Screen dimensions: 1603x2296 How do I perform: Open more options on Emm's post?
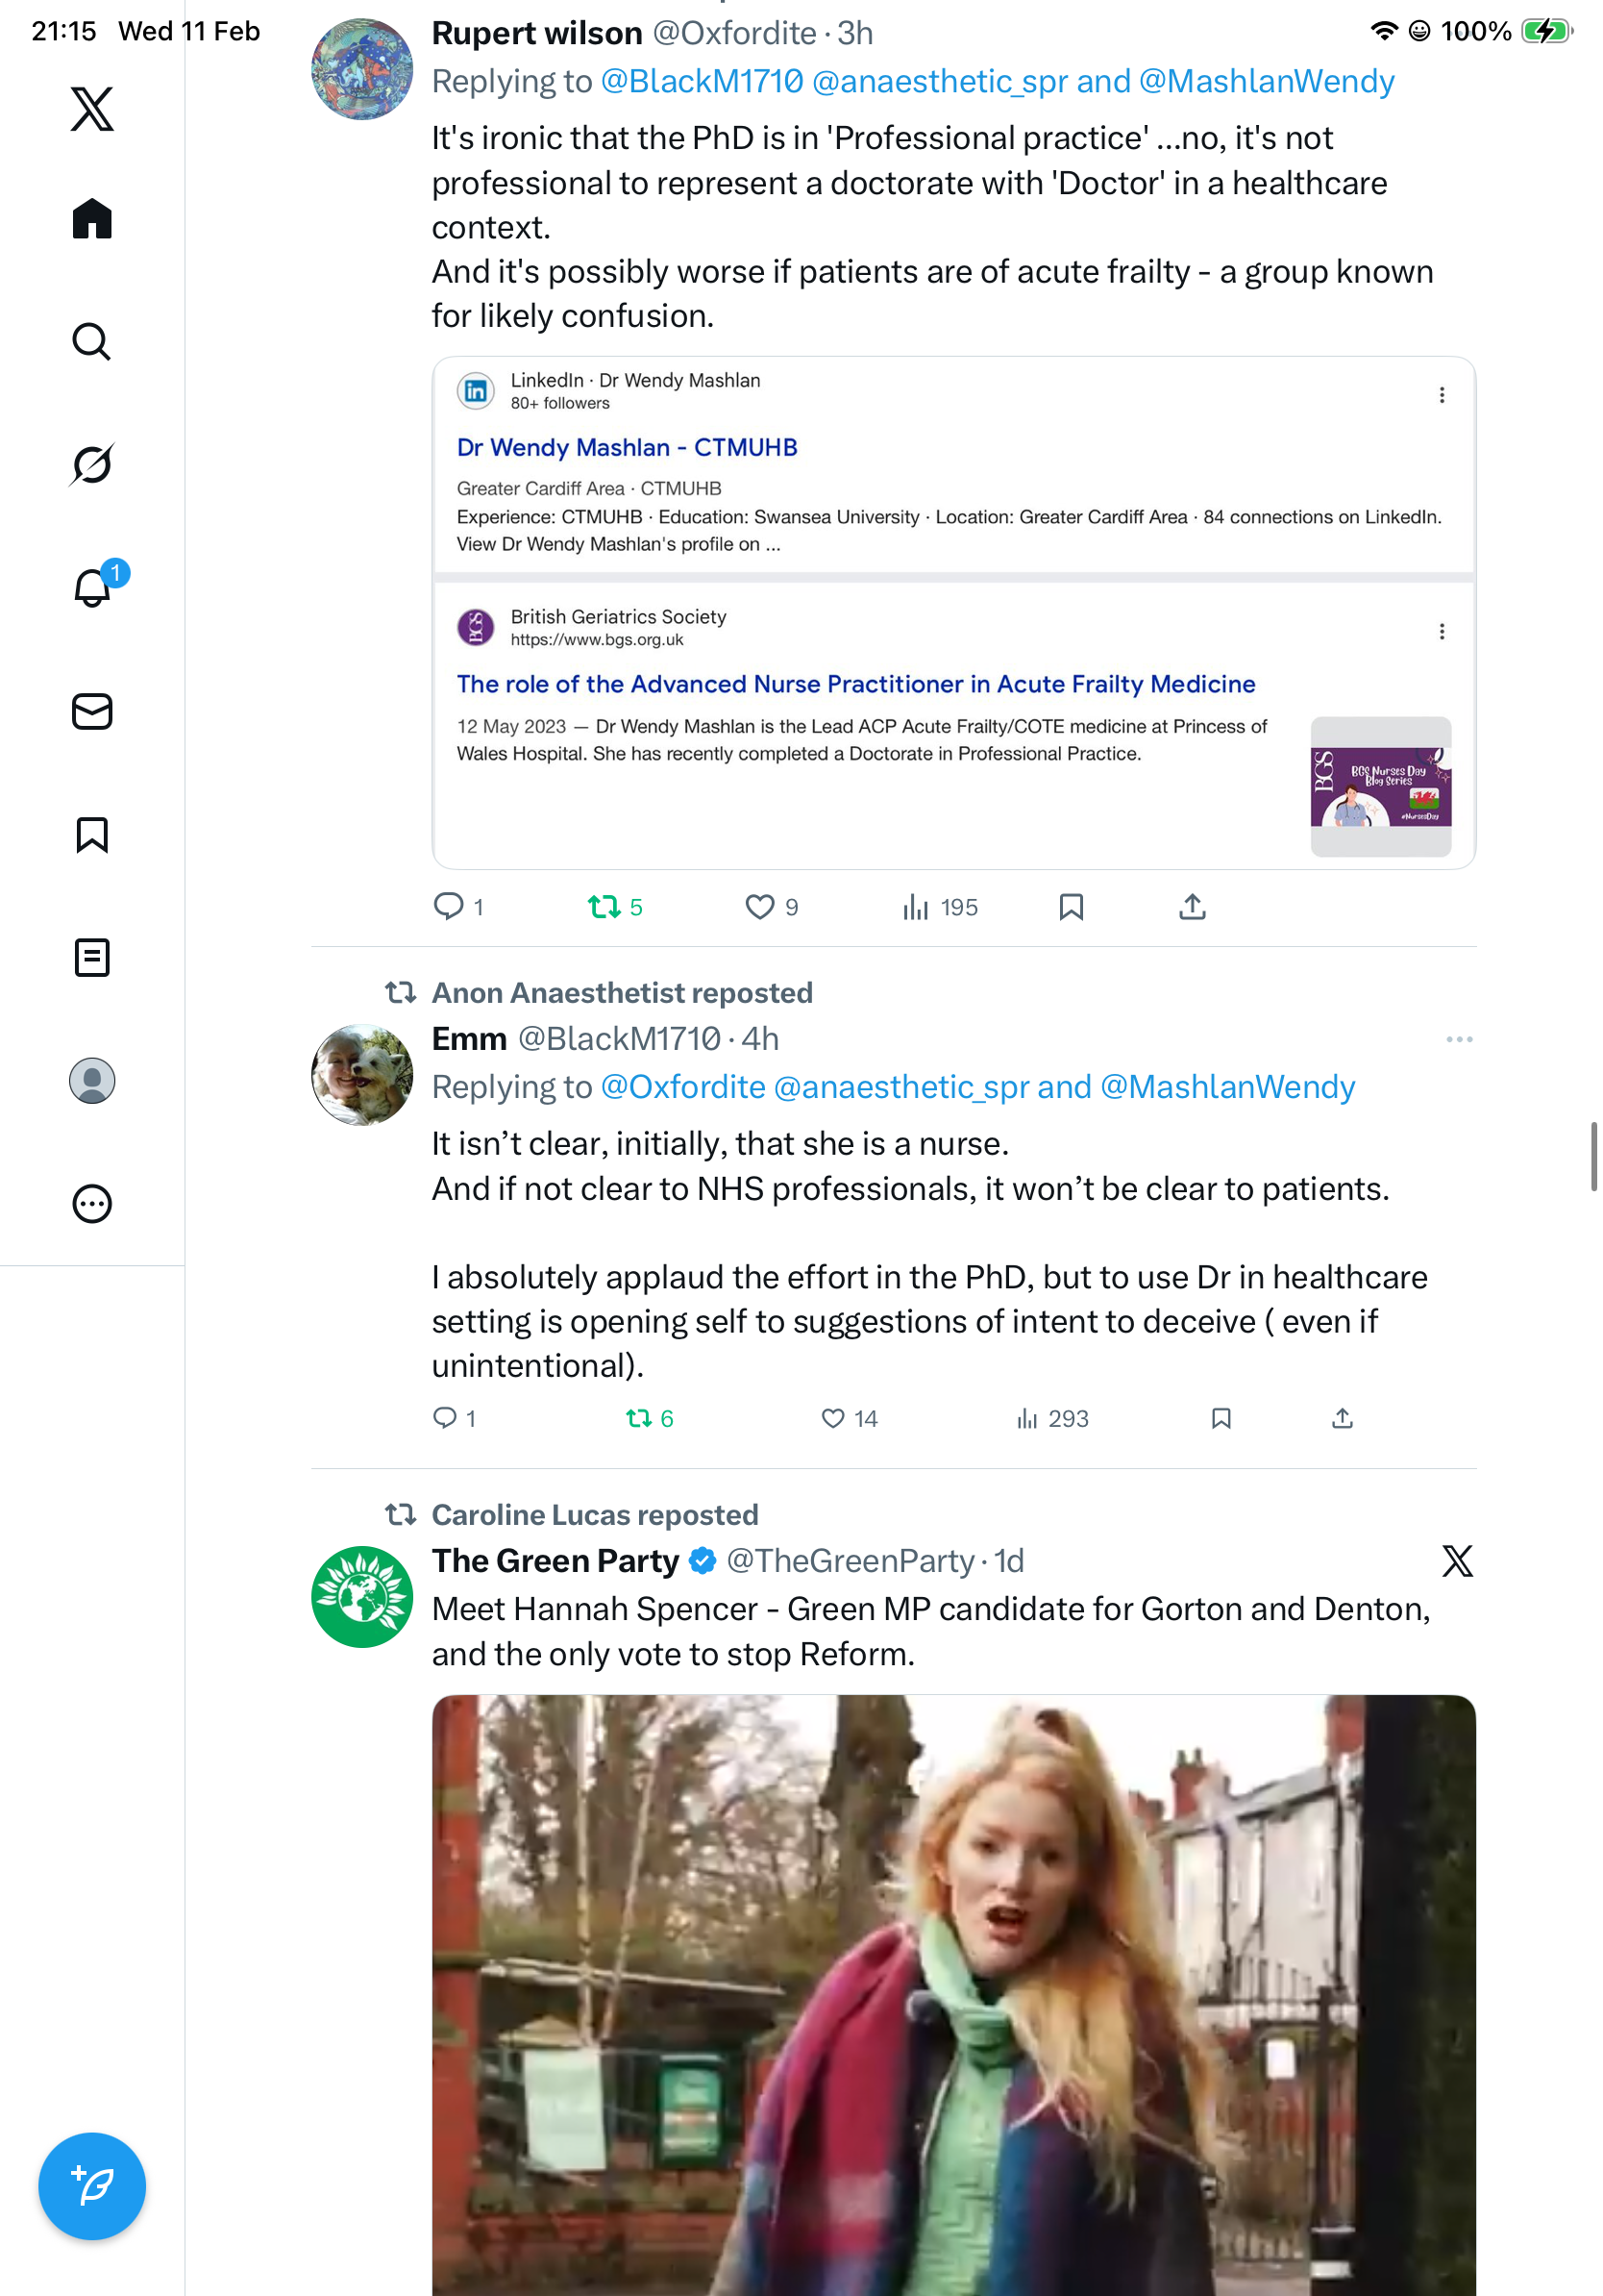click(1459, 1039)
